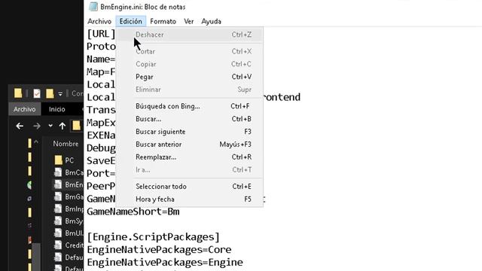The height and width of the screenshot is (271, 482).
Task: Click the properties checkmark icon in Explorer toolbar
Action: 37,93
